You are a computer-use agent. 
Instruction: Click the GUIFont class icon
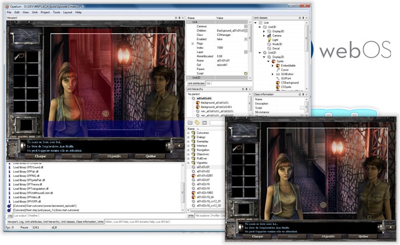coord(278,78)
